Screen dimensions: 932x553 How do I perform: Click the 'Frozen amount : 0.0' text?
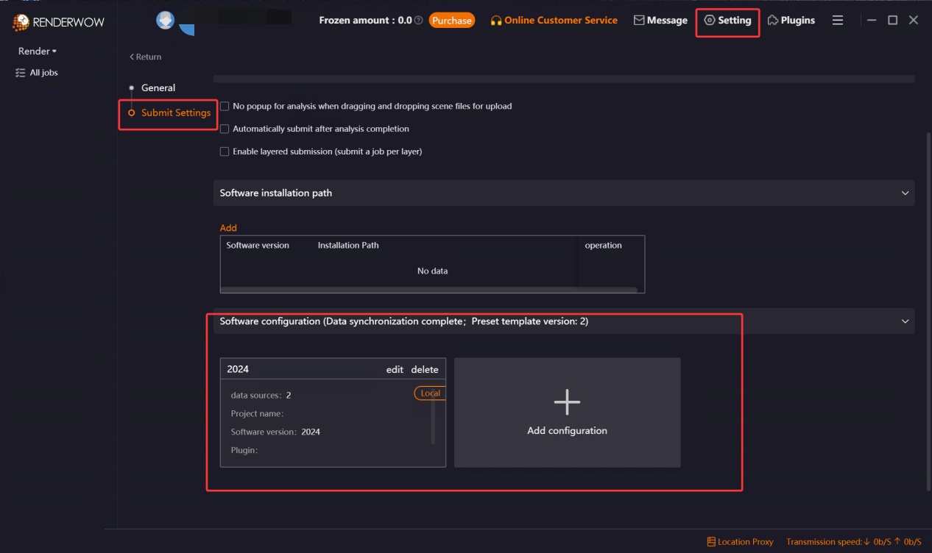(365, 21)
